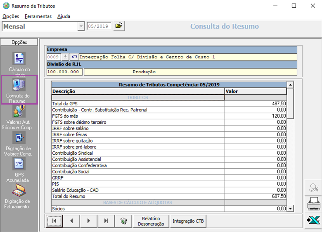Select the IRRF sobre pró-labore row

[169, 147]
